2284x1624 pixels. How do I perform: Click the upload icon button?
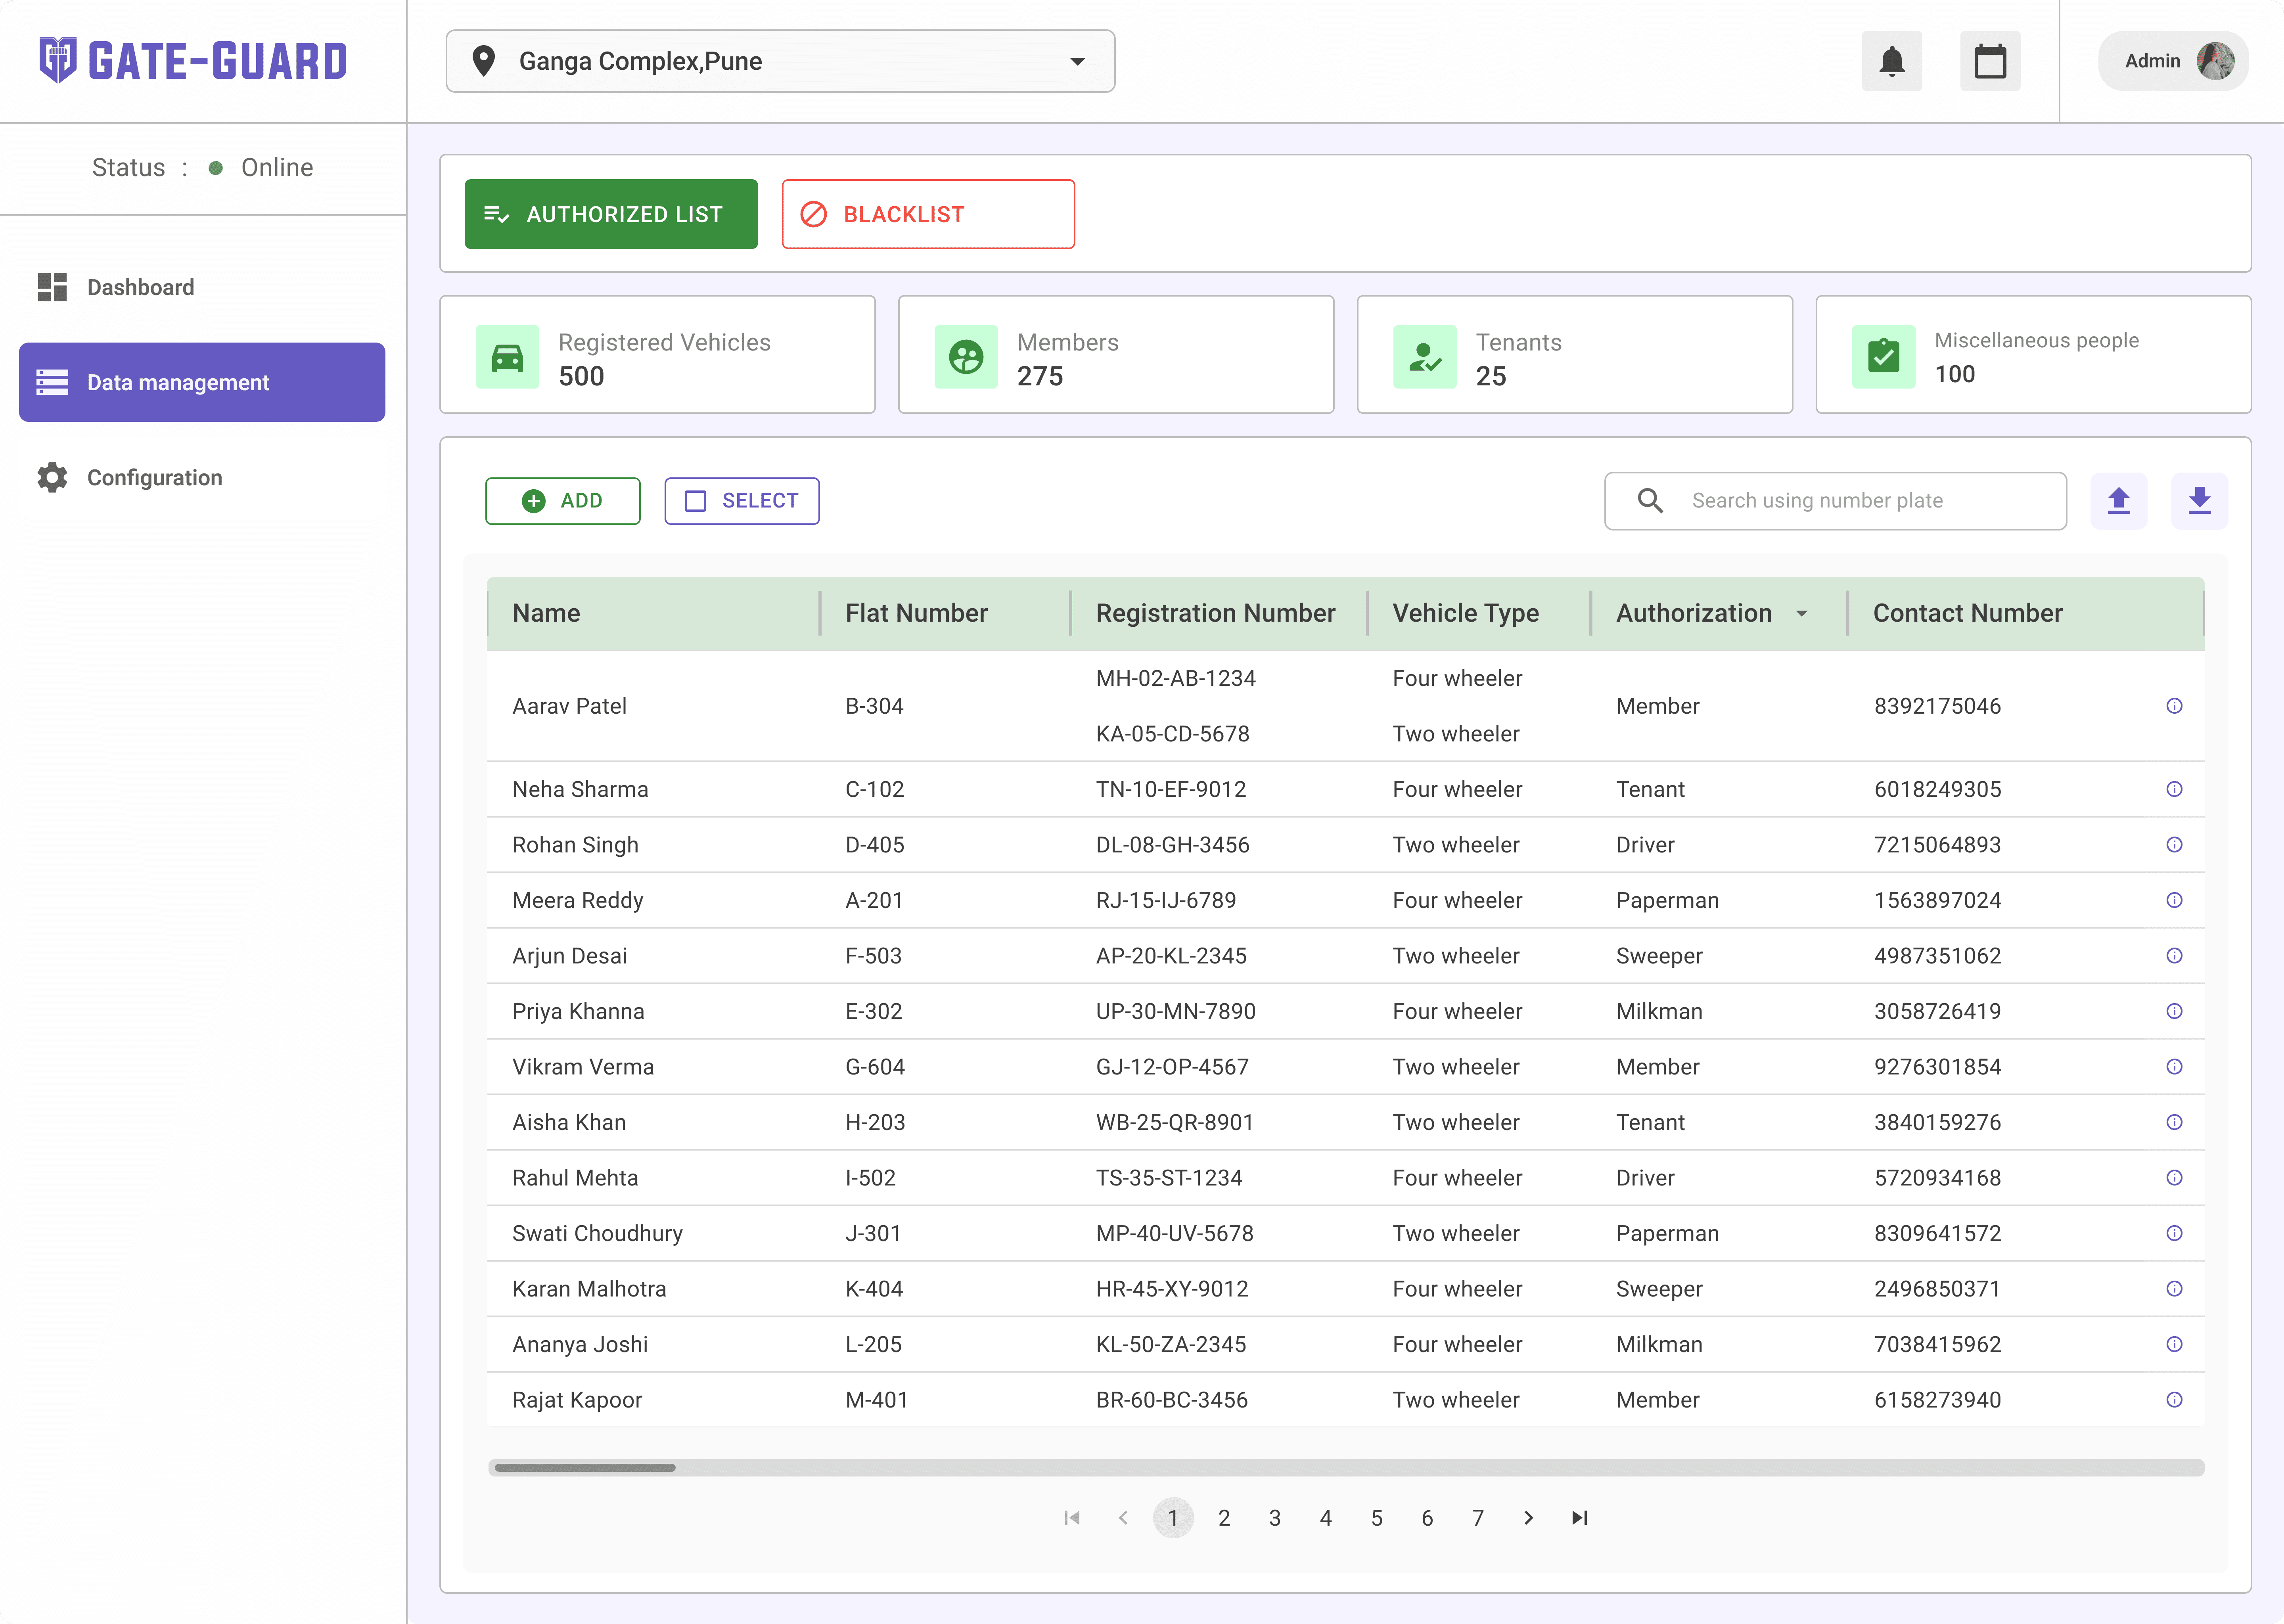2119,501
